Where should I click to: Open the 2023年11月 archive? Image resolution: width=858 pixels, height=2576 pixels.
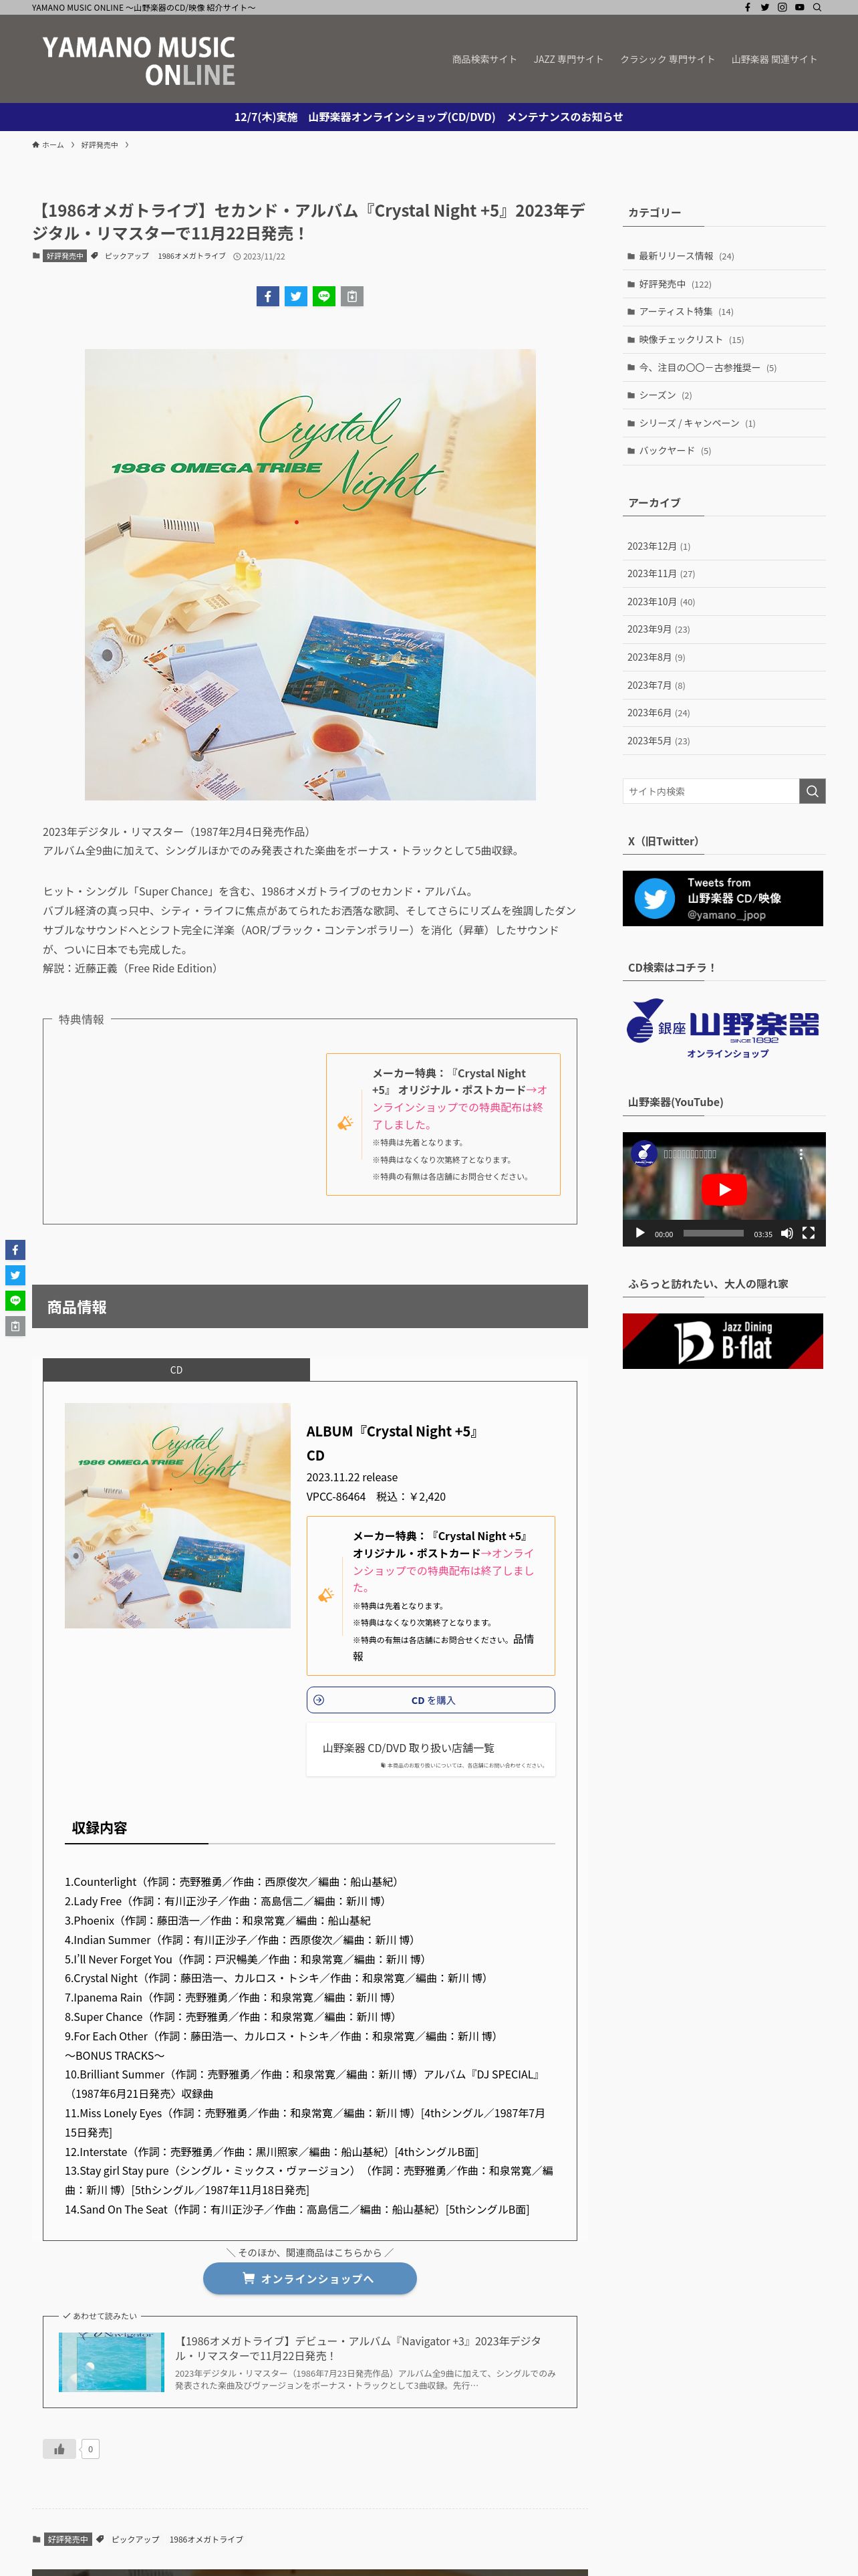point(724,574)
